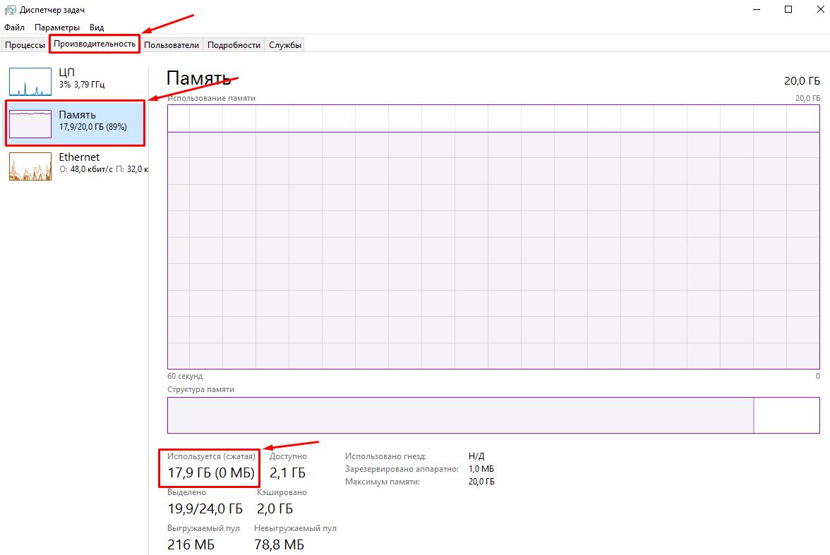
Task: Select the ЦП mini graph in sidebar
Action: coord(30,82)
